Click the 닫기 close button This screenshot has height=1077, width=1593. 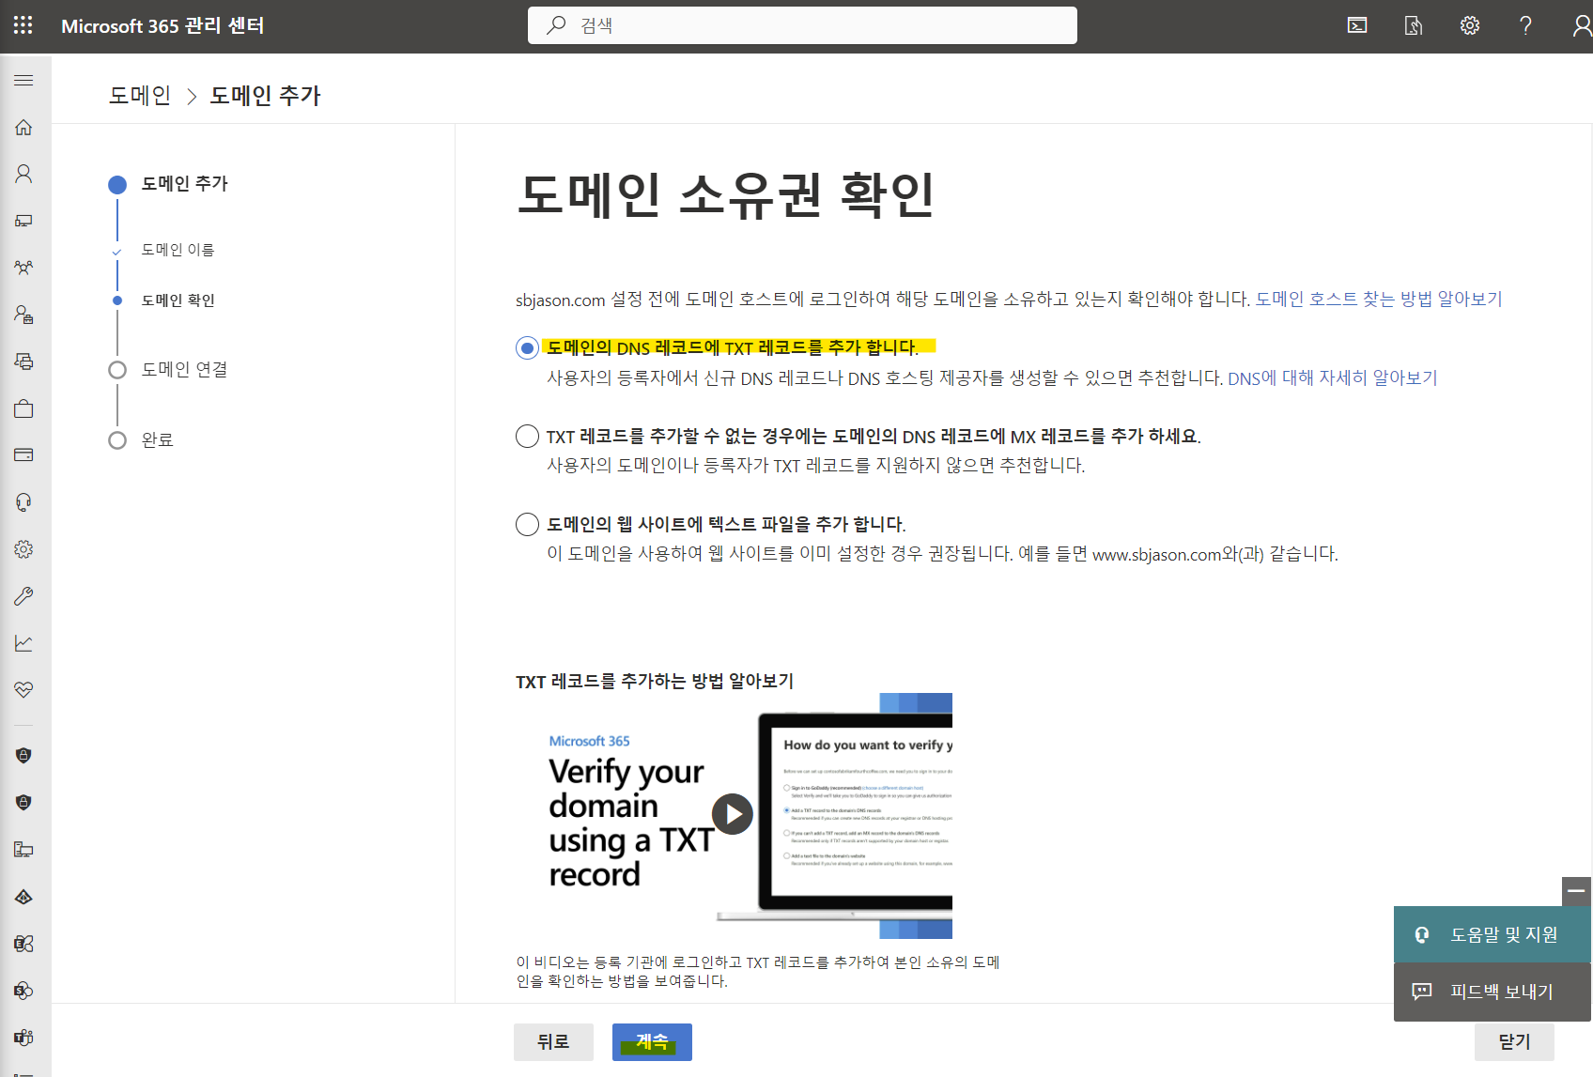pyautogui.click(x=1514, y=1042)
